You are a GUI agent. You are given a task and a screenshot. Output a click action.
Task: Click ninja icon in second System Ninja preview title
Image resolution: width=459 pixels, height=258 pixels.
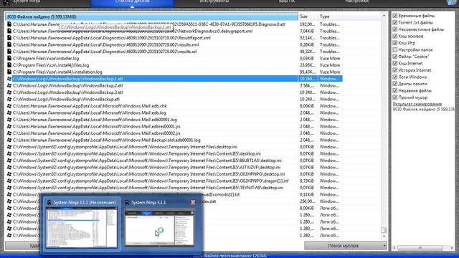[127, 202]
